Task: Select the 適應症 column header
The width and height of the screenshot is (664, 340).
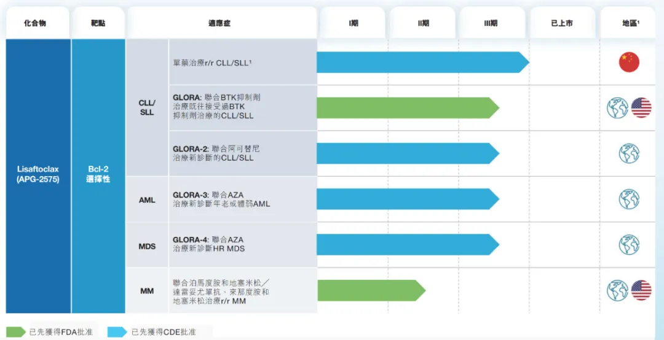Action: (x=220, y=23)
